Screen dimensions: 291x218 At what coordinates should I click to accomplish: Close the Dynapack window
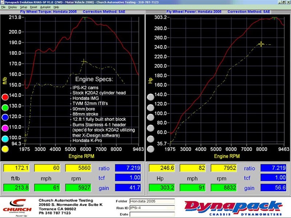pos(288,2)
